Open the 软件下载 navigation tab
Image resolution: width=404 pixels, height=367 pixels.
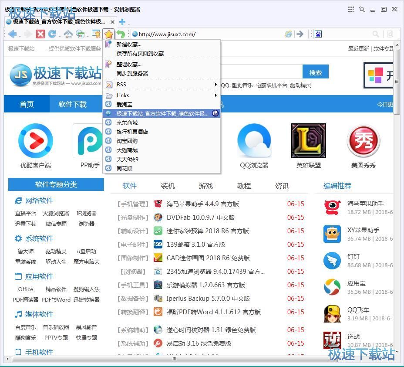(72, 104)
